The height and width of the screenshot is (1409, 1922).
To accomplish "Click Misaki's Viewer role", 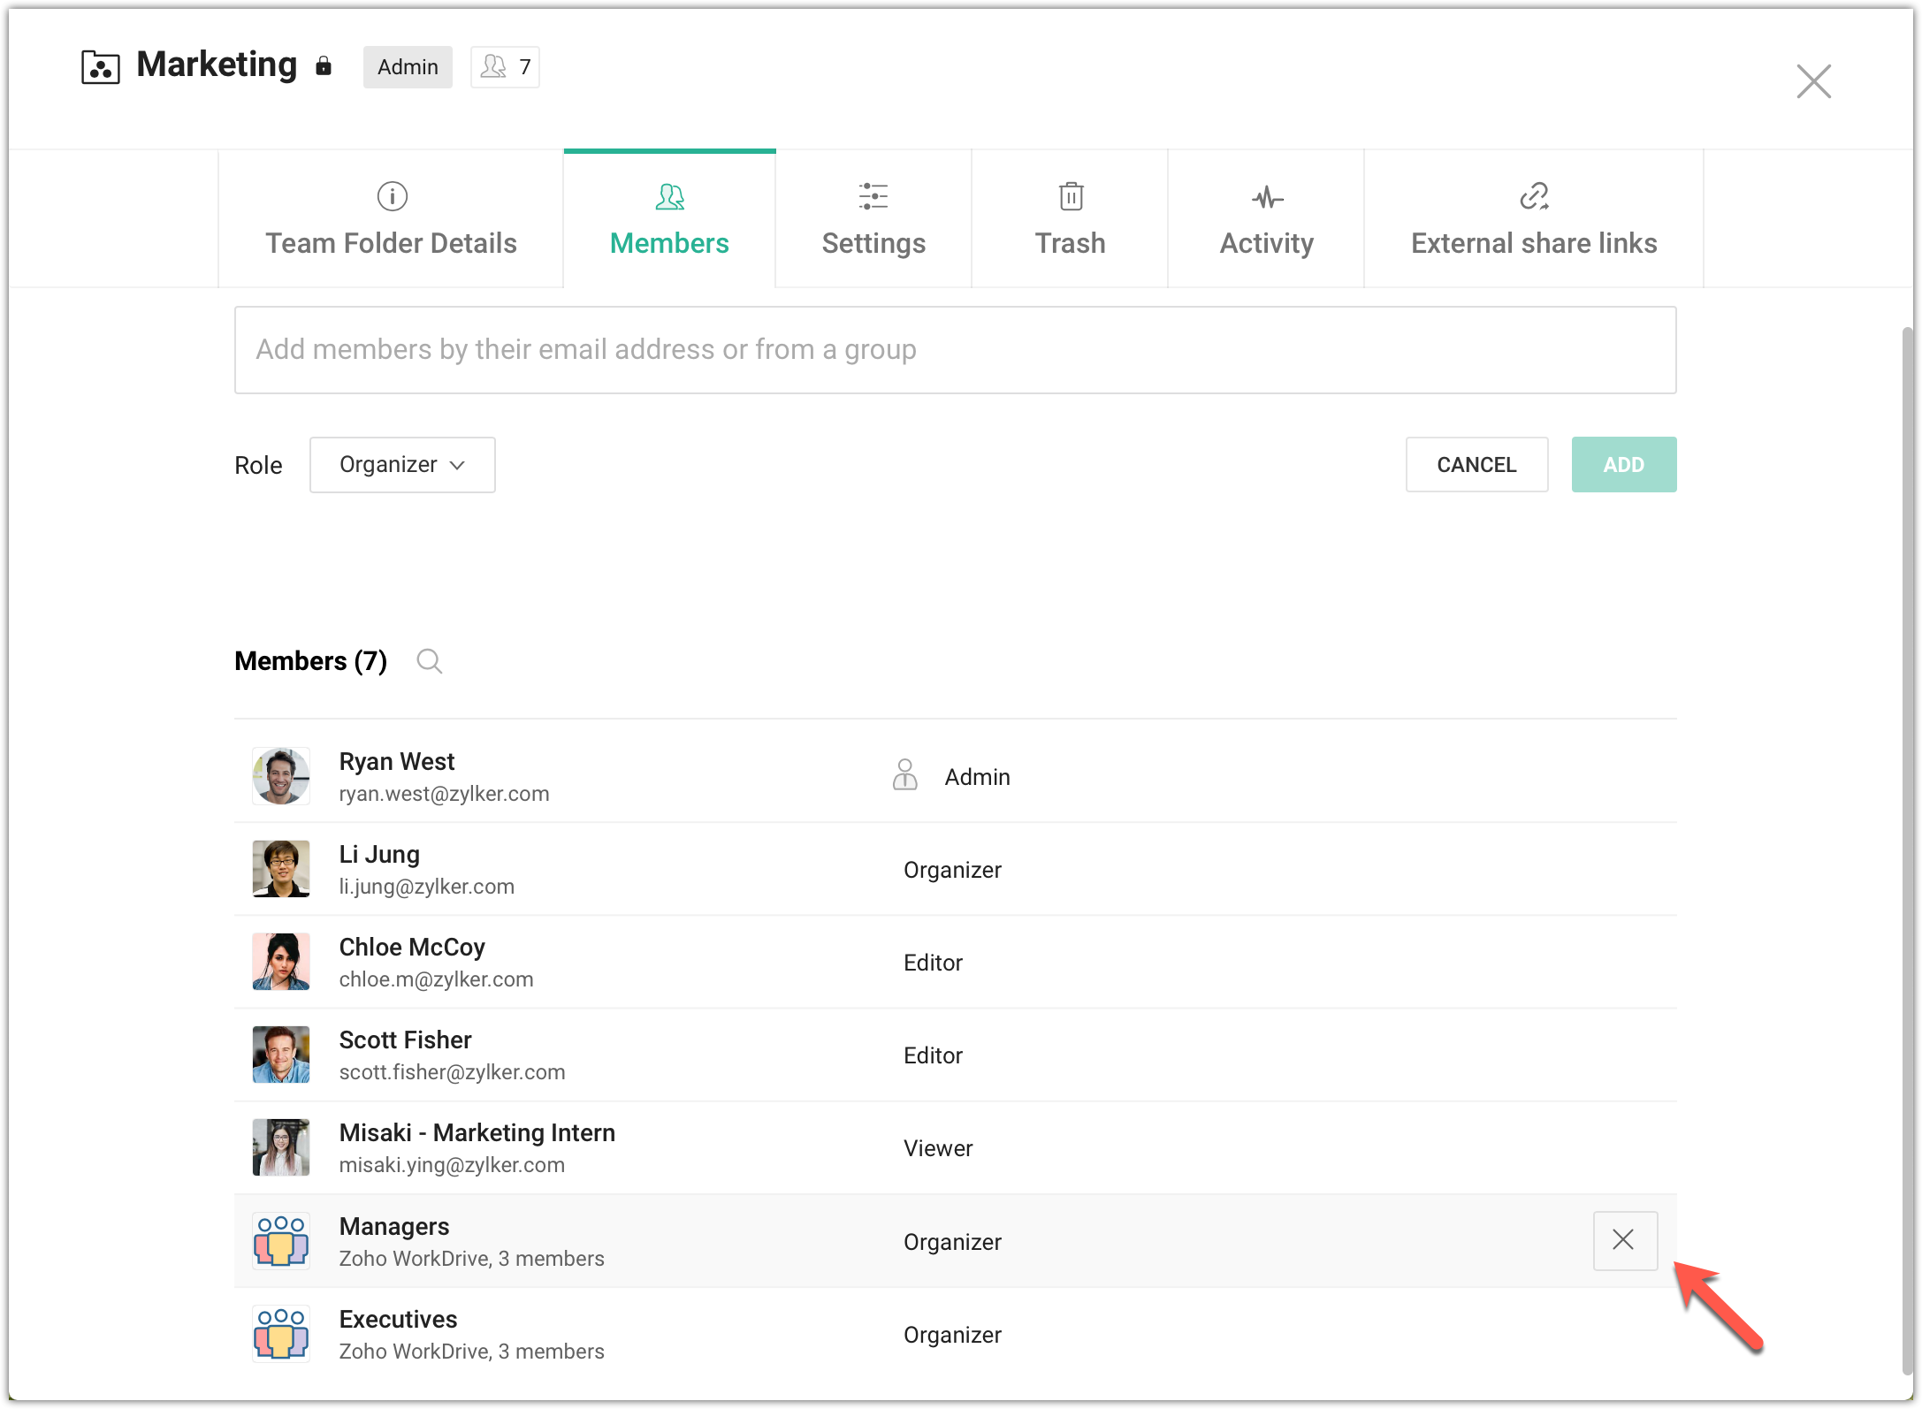I will coord(937,1148).
